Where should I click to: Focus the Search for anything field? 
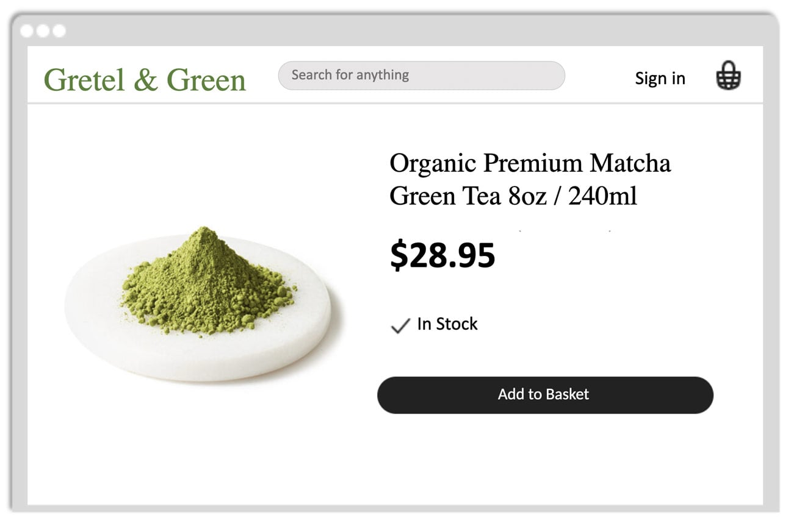[421, 76]
